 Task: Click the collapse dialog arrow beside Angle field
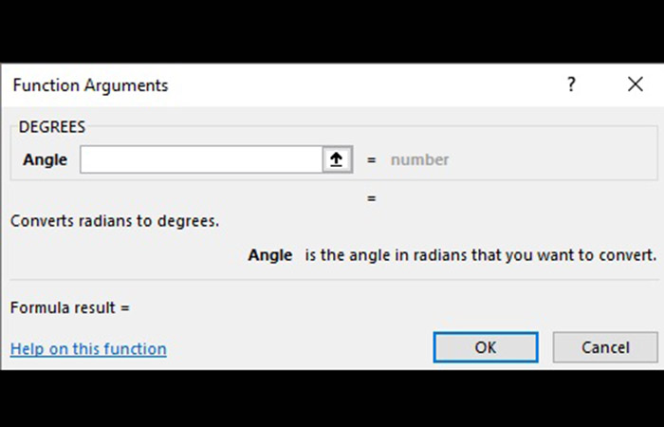pyautogui.click(x=336, y=159)
